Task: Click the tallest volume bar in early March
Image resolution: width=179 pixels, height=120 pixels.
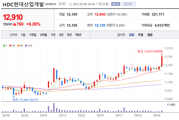Action: (54, 108)
